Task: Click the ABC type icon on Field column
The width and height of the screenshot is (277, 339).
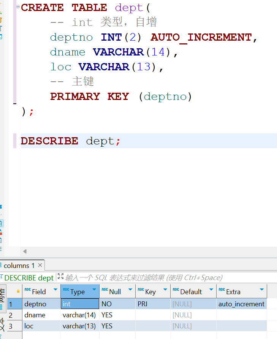Action: (x=27, y=290)
